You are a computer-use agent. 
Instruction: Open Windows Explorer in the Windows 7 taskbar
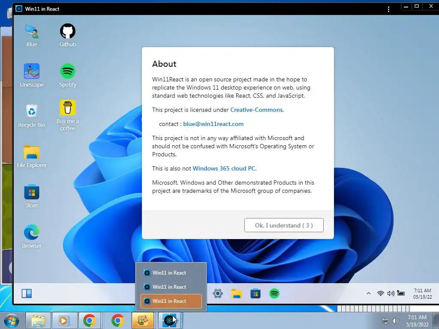(x=38, y=320)
